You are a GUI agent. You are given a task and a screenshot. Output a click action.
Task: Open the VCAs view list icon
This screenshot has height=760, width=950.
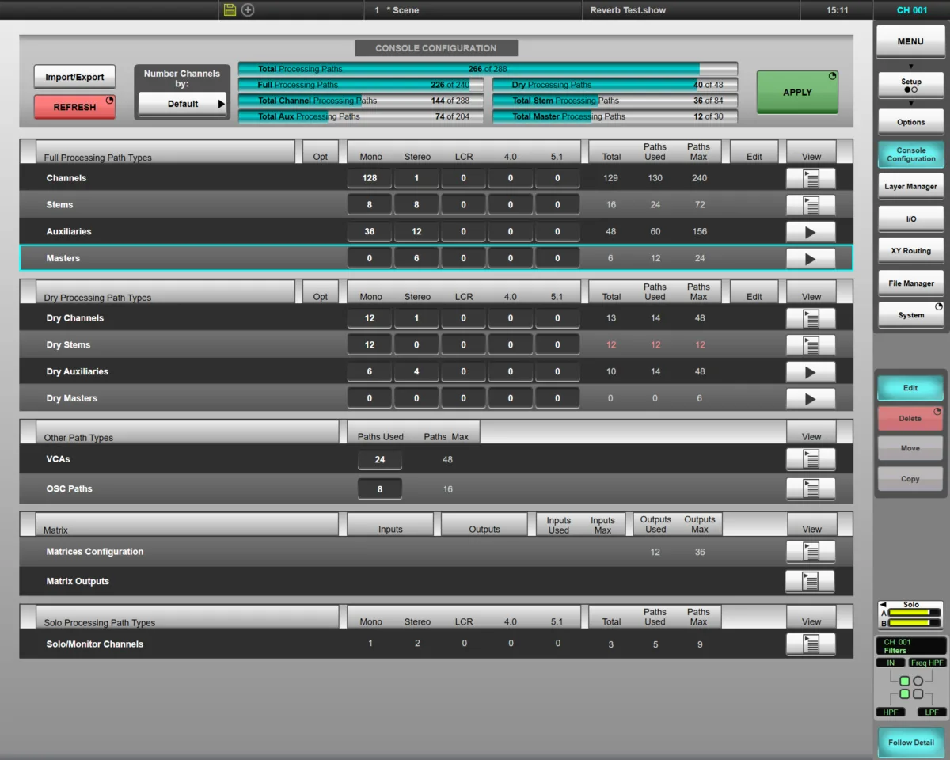tap(811, 459)
